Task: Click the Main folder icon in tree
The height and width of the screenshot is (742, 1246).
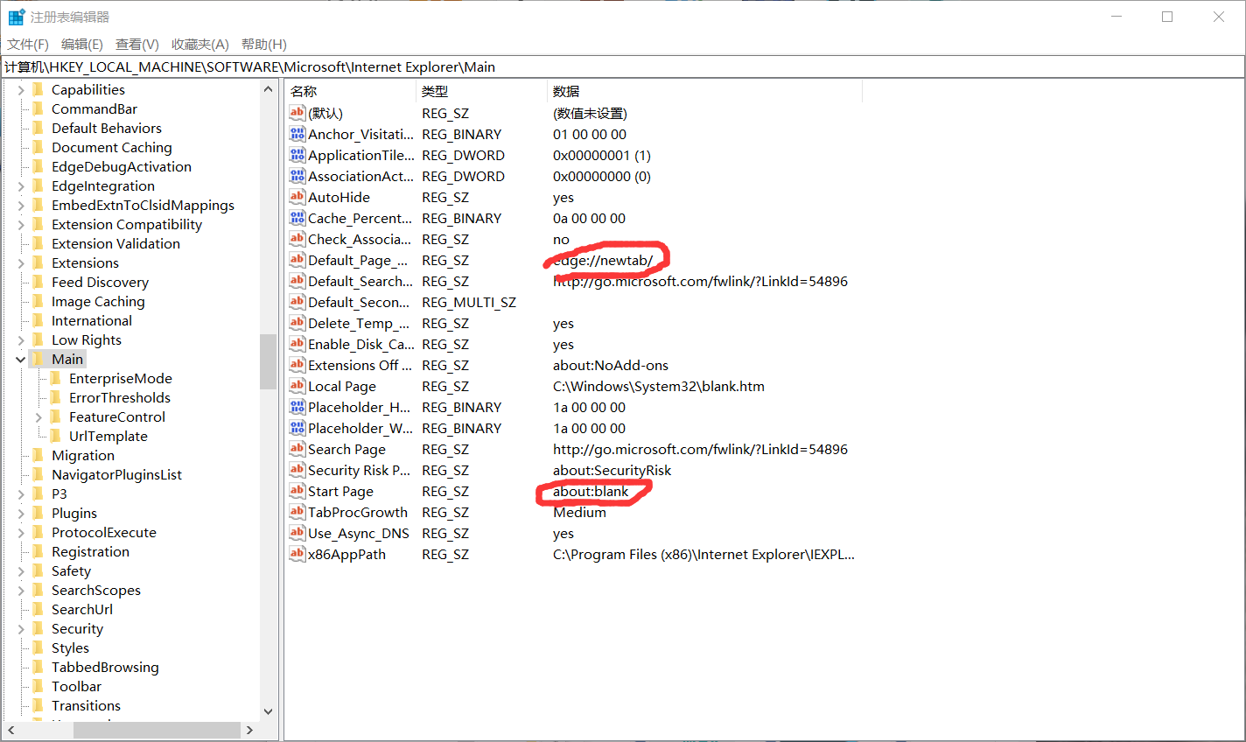Action: [38, 359]
